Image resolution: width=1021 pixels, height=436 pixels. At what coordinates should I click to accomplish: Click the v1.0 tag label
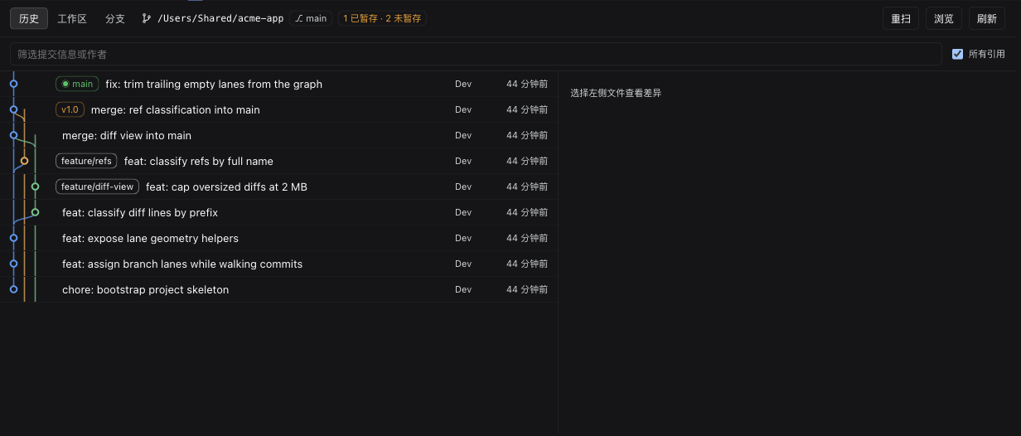tap(70, 109)
